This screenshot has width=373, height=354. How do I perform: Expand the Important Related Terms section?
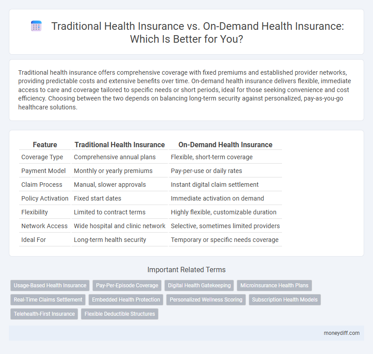186,270
